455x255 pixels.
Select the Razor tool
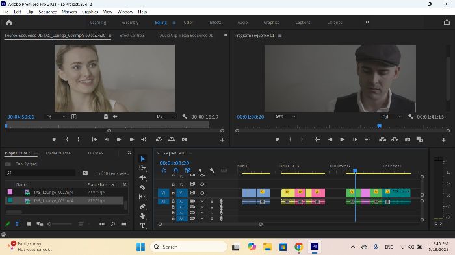click(142, 187)
